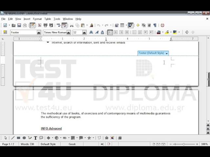Open the File menu
Viewport: 210px width, 157px height.
[3, 19]
